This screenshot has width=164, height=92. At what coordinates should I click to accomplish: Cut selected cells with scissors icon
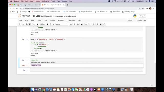(x=23, y=24)
